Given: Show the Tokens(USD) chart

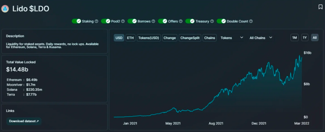Looking at the screenshot, I should 149,38.
